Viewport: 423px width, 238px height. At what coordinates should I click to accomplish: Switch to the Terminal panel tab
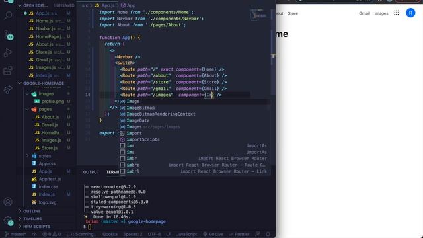(112, 172)
